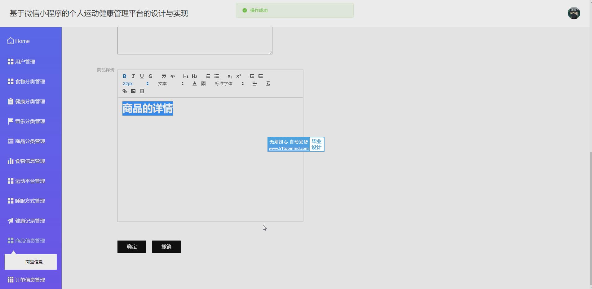The height and width of the screenshot is (289, 592).
Task: Open 健康分类管理 in the sidebar
Action: pyautogui.click(x=31, y=101)
